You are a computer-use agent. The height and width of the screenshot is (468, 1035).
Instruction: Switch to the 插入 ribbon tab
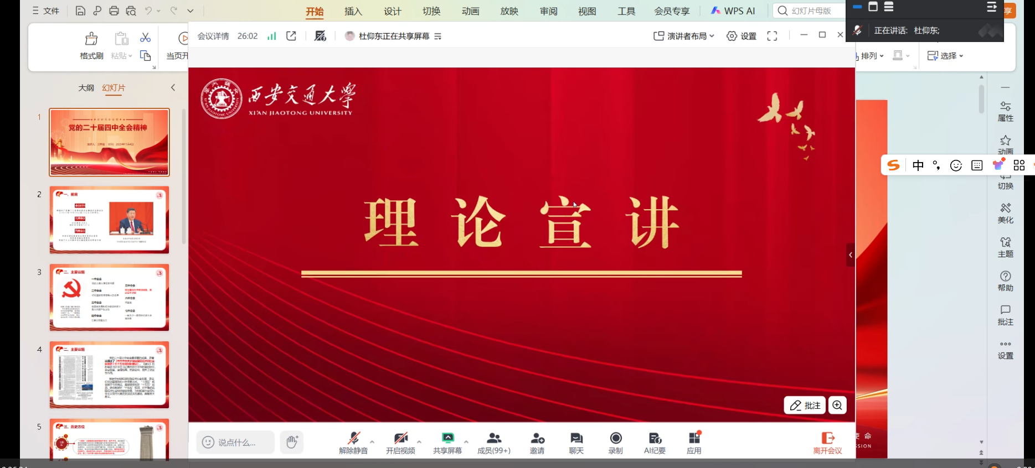click(x=353, y=11)
